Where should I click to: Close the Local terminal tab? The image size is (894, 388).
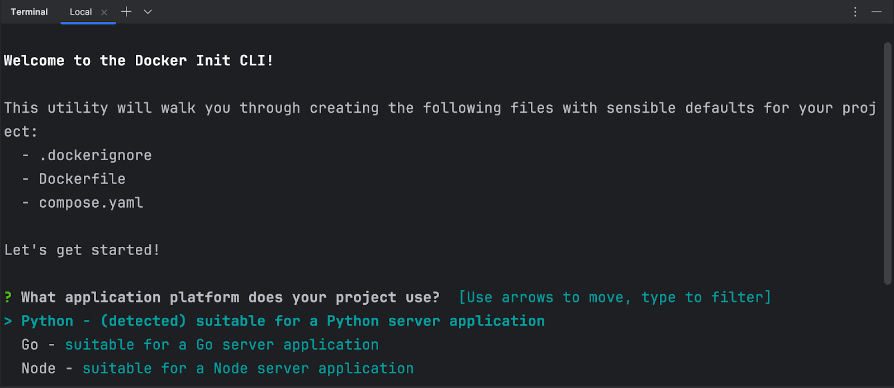(x=104, y=12)
